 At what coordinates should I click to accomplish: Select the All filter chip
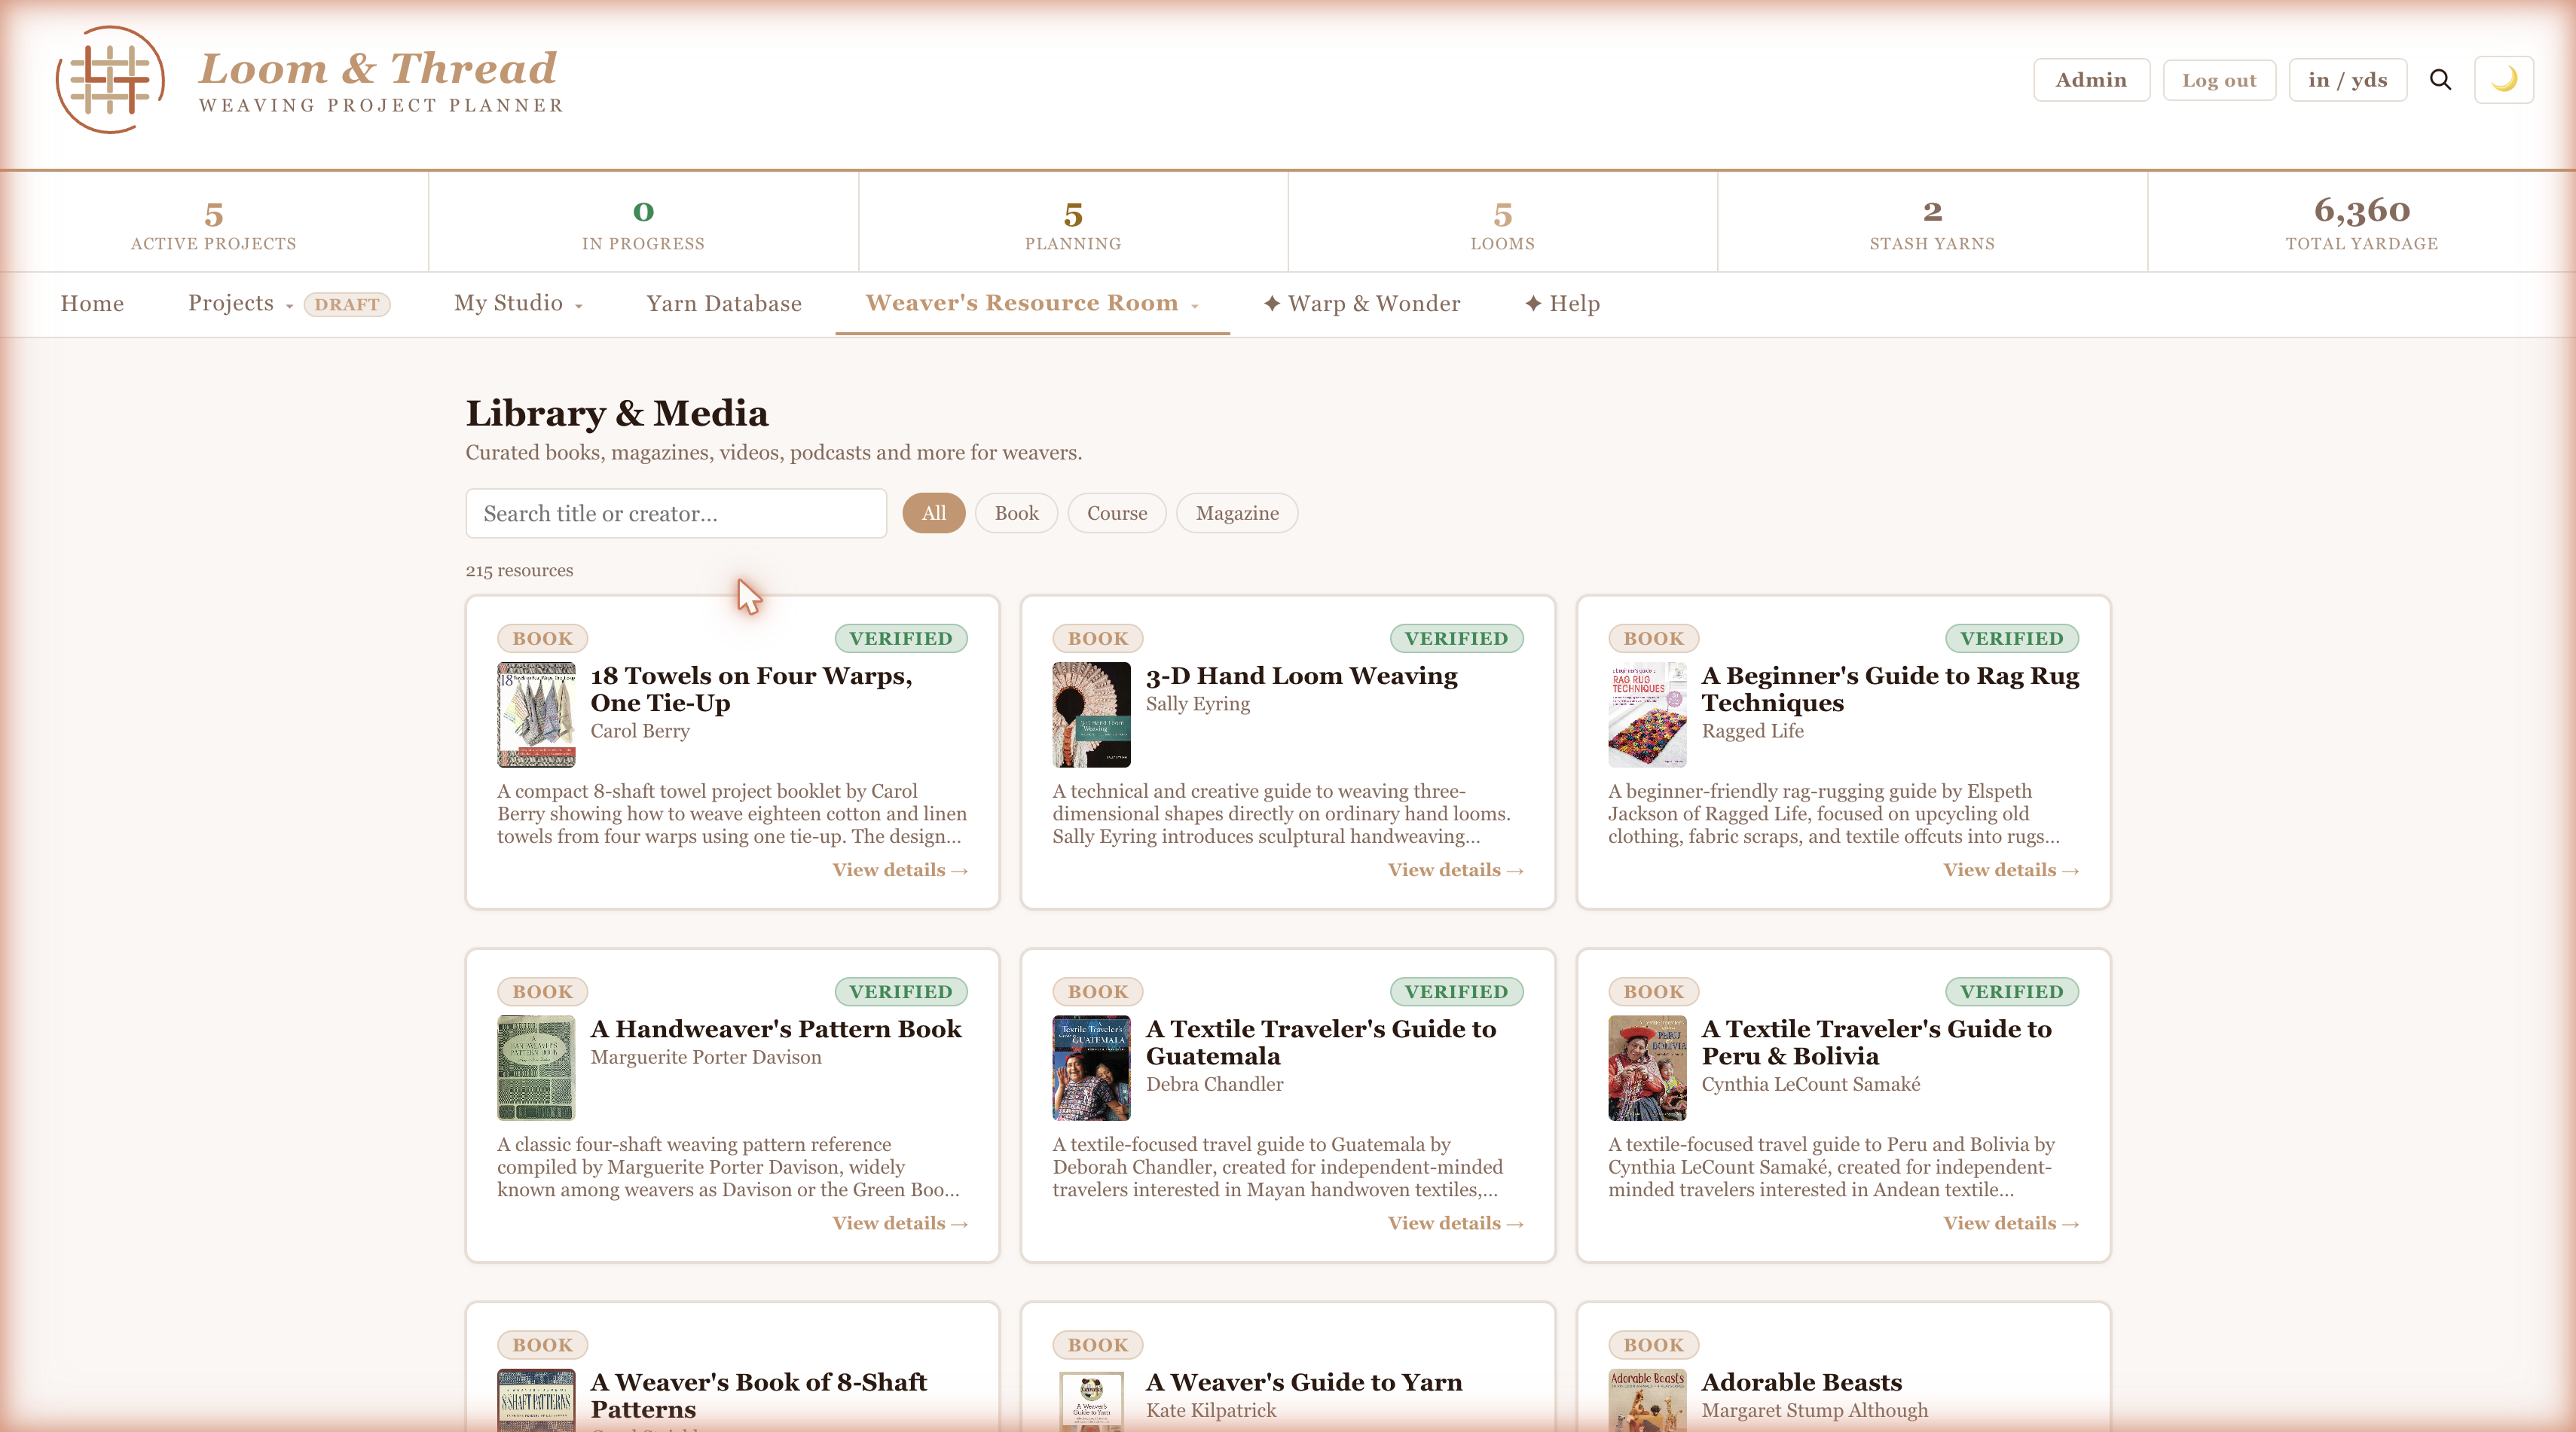(933, 513)
